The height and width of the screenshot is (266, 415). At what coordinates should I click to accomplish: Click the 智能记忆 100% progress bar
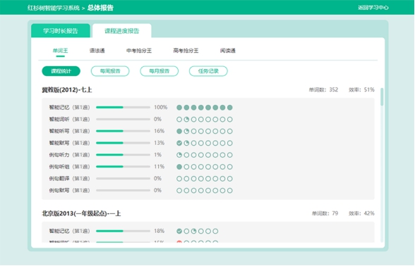(x=123, y=108)
